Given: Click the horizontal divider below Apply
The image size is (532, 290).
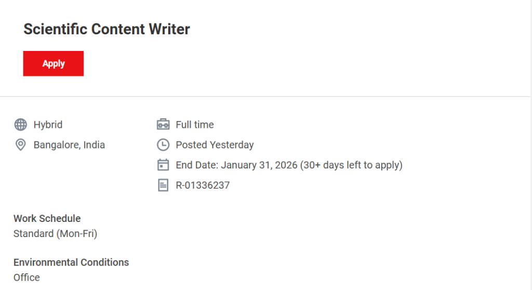Looking at the screenshot, I should point(265,97).
